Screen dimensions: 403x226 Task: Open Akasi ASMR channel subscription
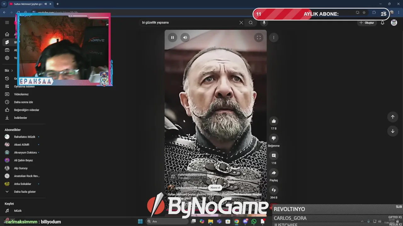22,145
